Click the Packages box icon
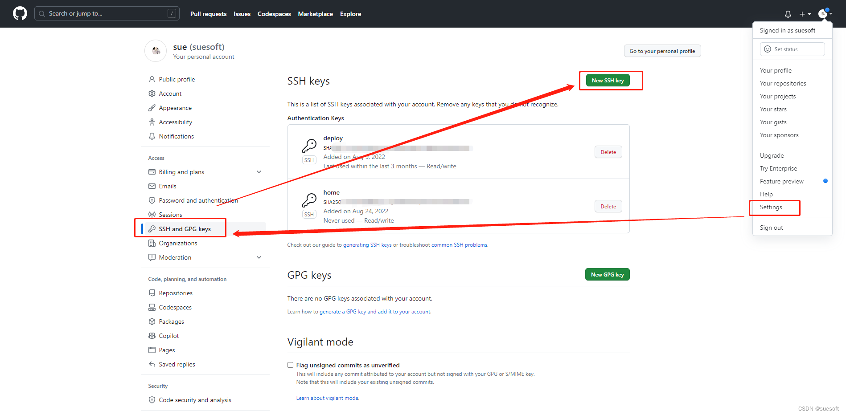 coord(152,321)
